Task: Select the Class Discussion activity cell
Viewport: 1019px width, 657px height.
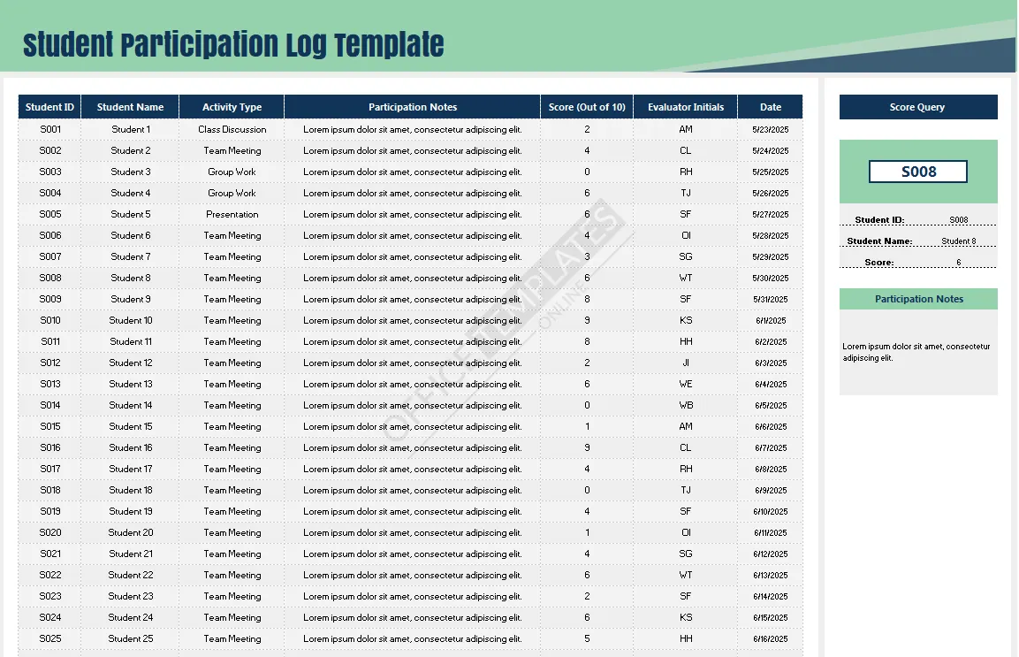Action: 232,129
